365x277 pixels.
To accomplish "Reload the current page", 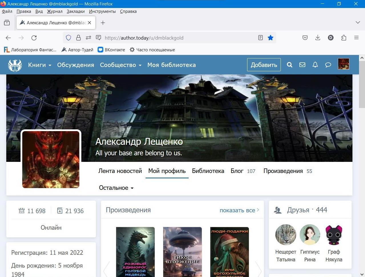I will click(x=34, y=38).
